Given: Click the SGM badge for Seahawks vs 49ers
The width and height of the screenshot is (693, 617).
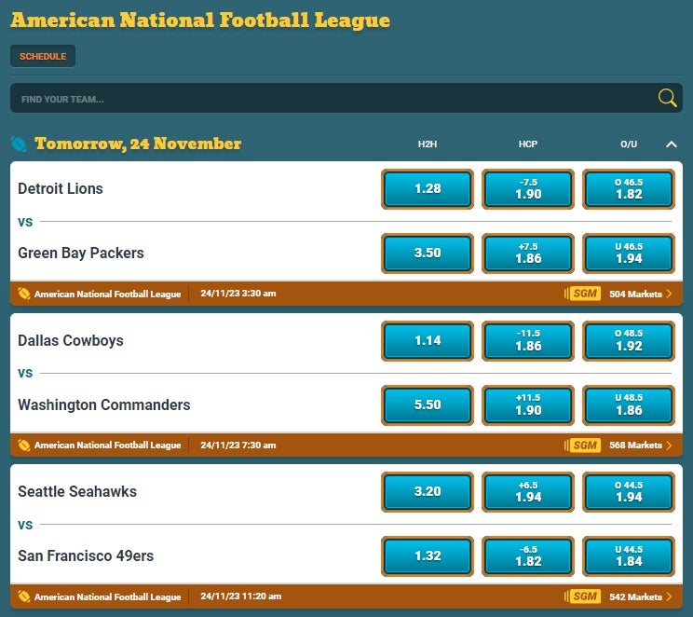Looking at the screenshot, I should (x=584, y=596).
